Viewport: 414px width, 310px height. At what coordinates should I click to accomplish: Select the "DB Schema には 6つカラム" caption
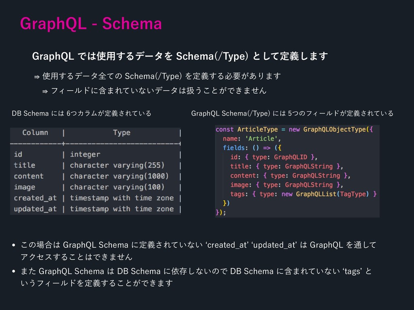(x=82, y=113)
